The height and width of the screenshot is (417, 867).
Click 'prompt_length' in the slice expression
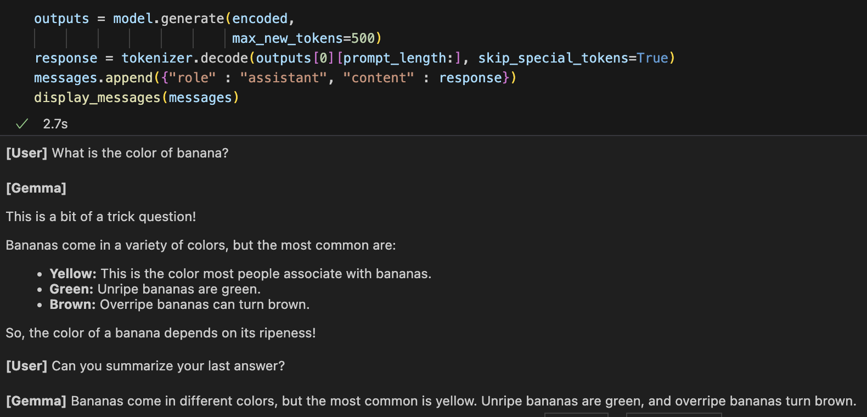coord(395,58)
